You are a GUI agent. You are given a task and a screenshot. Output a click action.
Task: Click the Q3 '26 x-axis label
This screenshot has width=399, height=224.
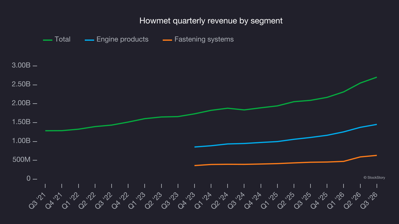tap(369, 201)
